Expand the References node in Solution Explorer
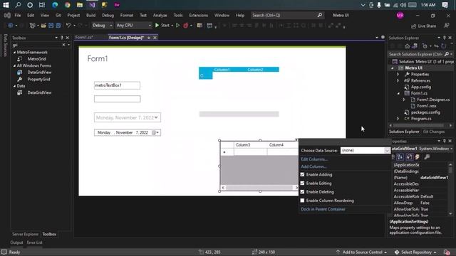Viewport: 456px width, 256px height. click(398, 81)
